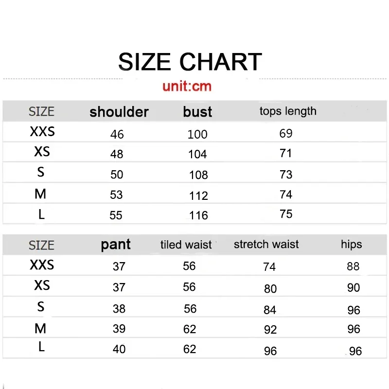The image size is (389, 389).
Task: Click stretch waist value 74
Action: point(269,267)
